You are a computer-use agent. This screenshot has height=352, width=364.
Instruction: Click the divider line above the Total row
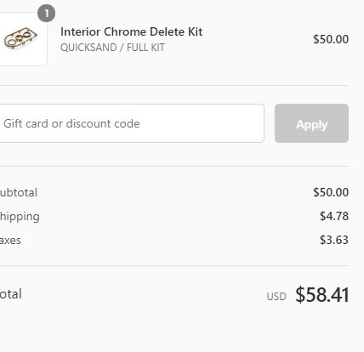pyautogui.click(x=174, y=266)
